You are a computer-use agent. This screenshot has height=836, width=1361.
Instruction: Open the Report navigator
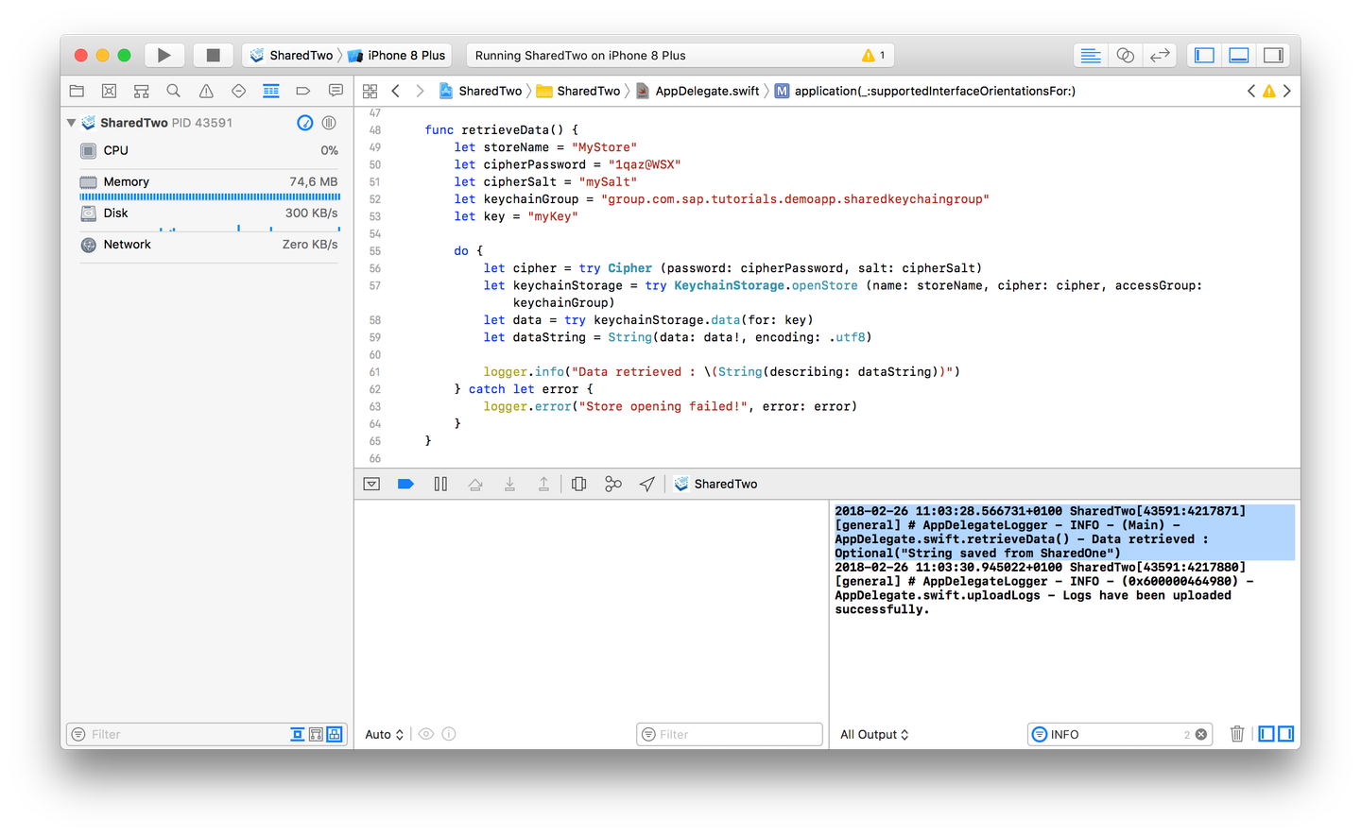(336, 91)
